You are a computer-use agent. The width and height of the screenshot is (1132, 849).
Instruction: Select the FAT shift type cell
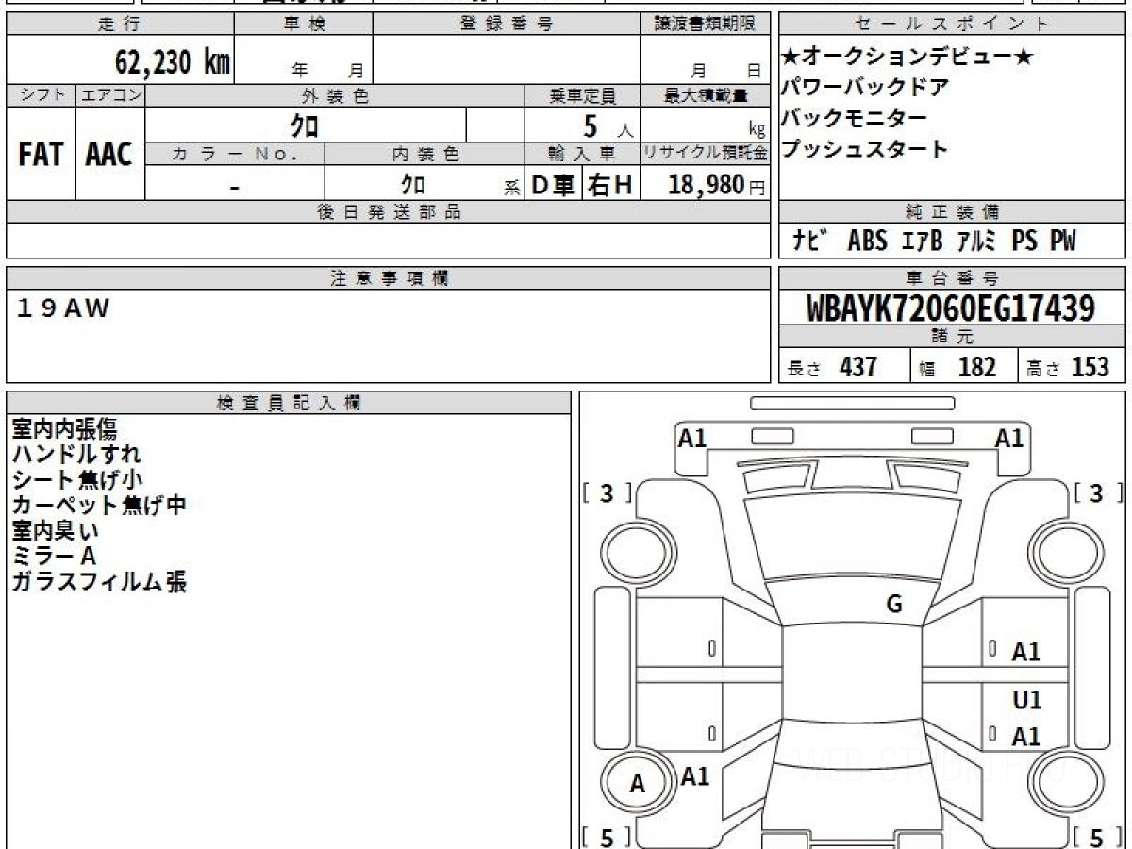point(41,155)
